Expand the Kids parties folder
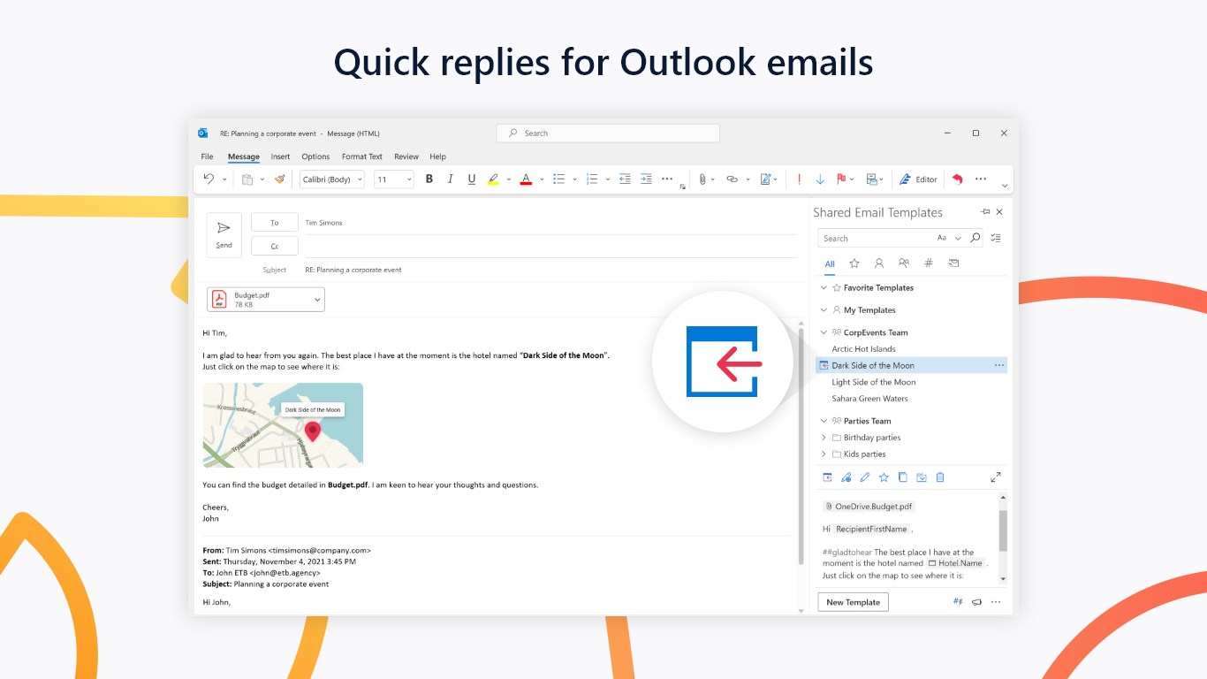Image resolution: width=1207 pixels, height=679 pixels. tap(824, 454)
